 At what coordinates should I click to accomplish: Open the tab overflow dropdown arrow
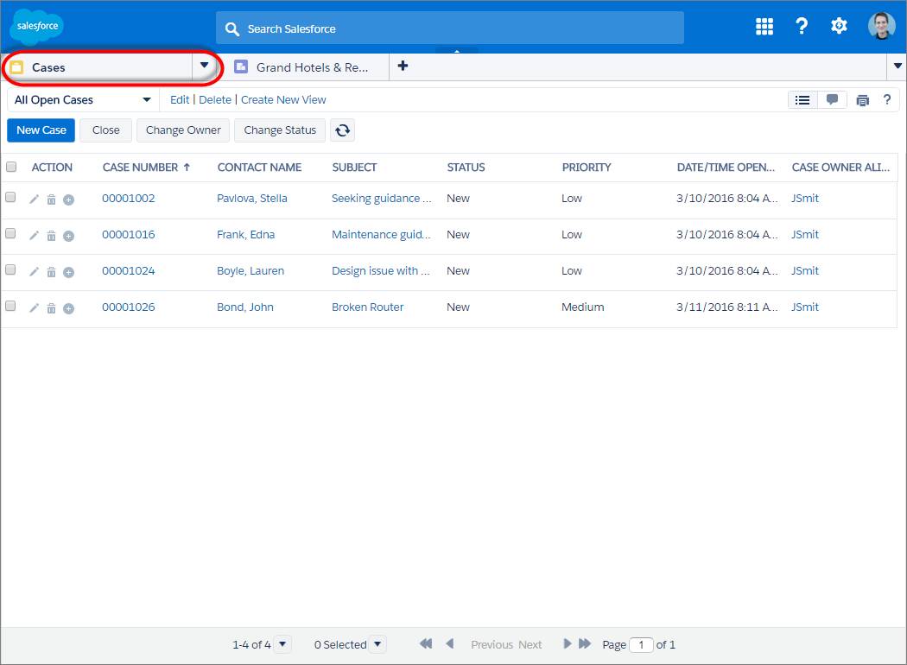[897, 66]
